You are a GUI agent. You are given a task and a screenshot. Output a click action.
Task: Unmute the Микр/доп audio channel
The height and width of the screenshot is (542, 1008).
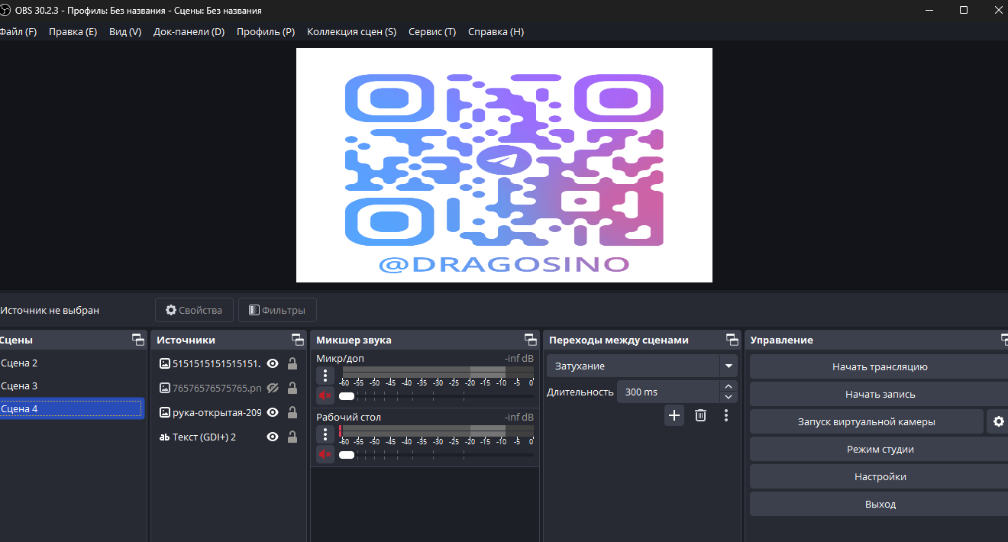click(x=325, y=395)
